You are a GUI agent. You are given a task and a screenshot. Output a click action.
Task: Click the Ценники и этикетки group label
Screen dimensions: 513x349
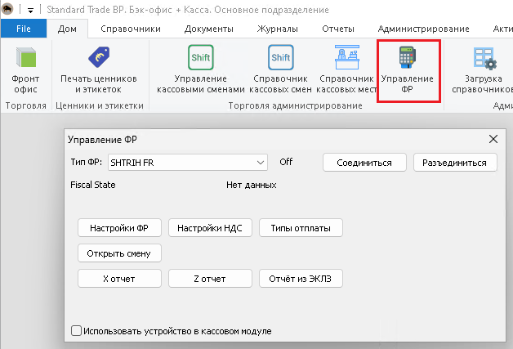click(x=100, y=105)
